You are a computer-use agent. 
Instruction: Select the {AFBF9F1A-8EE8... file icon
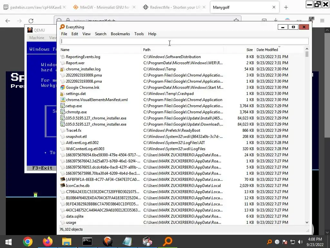point(63,180)
